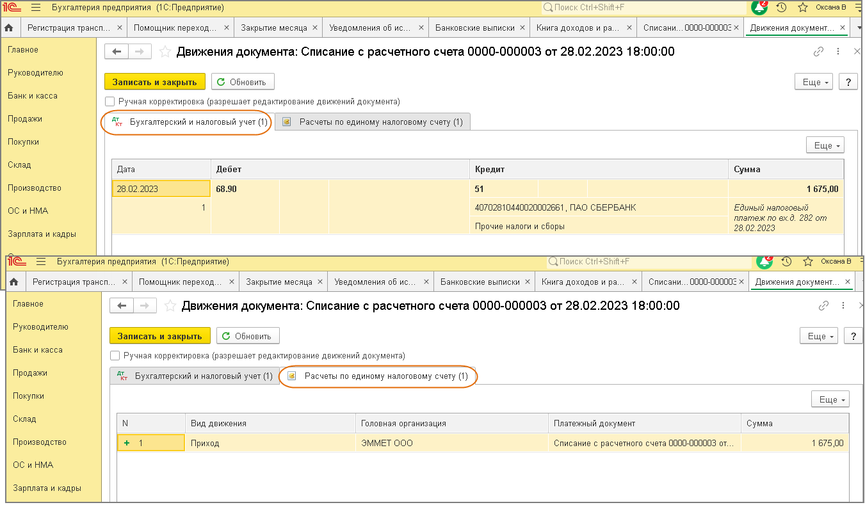This screenshot has height=505, width=865.
Task: Click the 1C logo in upper window
Action: pyautogui.click(x=12, y=8)
